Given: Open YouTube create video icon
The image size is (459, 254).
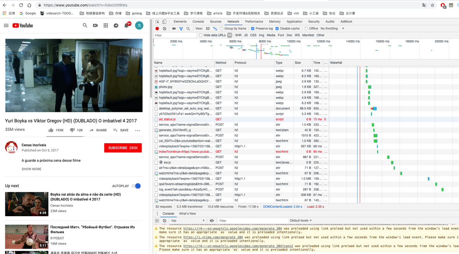Looking at the screenshot, I should click(96, 26).
